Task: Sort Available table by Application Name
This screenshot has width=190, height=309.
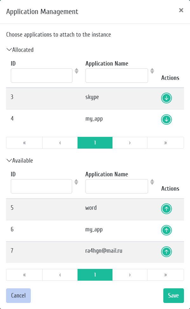Action: [152, 182]
